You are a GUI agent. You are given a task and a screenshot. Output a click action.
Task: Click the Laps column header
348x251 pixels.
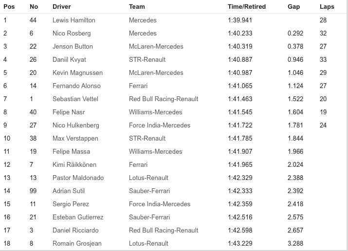coord(327,7)
